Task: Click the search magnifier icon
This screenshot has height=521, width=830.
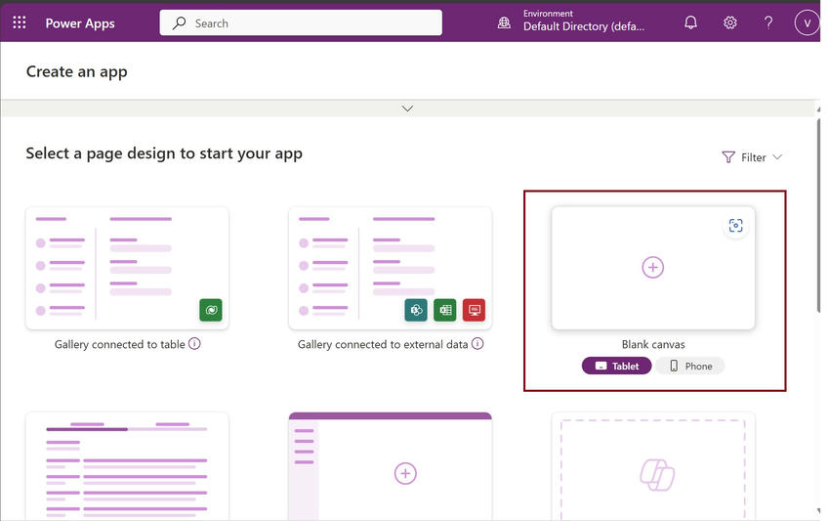Action: 180,22
